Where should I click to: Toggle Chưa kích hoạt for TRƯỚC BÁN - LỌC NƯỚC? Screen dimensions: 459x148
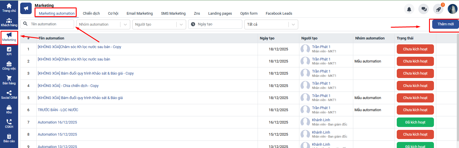(x=415, y=110)
